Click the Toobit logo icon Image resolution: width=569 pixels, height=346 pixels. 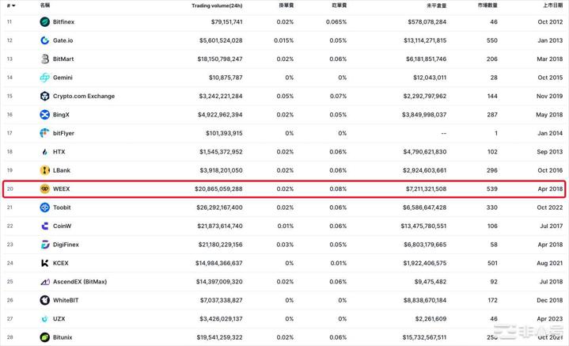[x=44, y=207]
